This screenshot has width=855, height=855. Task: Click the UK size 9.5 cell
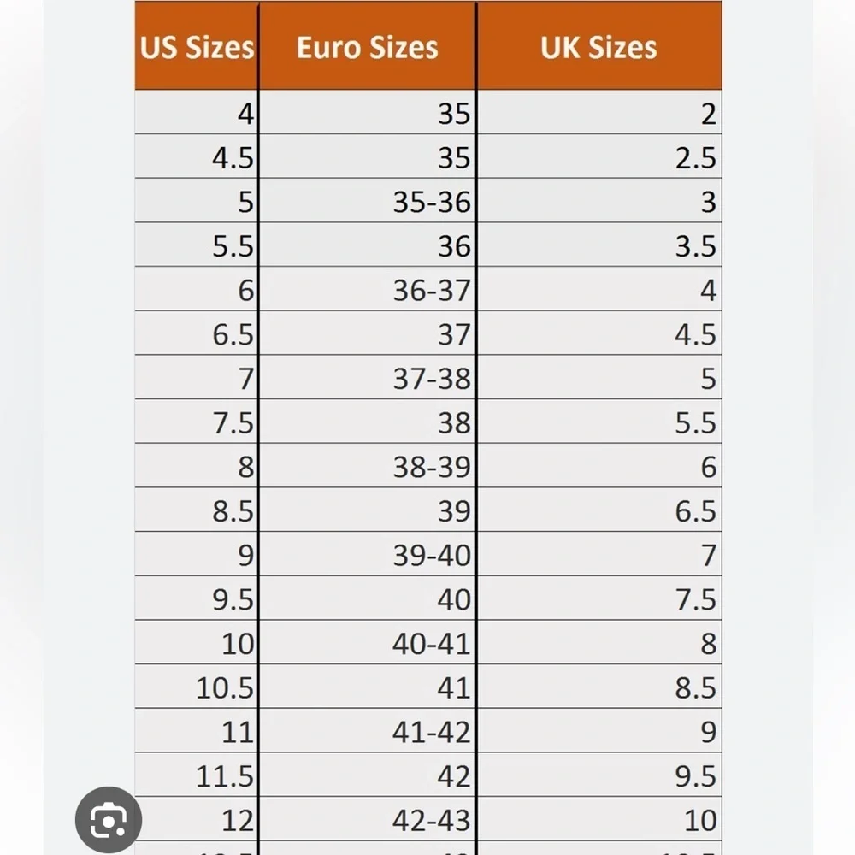[599, 775]
